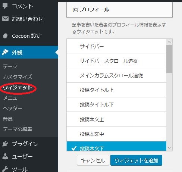
Task: Click the コメント speech bubble icon
Action: (x=5, y=6)
